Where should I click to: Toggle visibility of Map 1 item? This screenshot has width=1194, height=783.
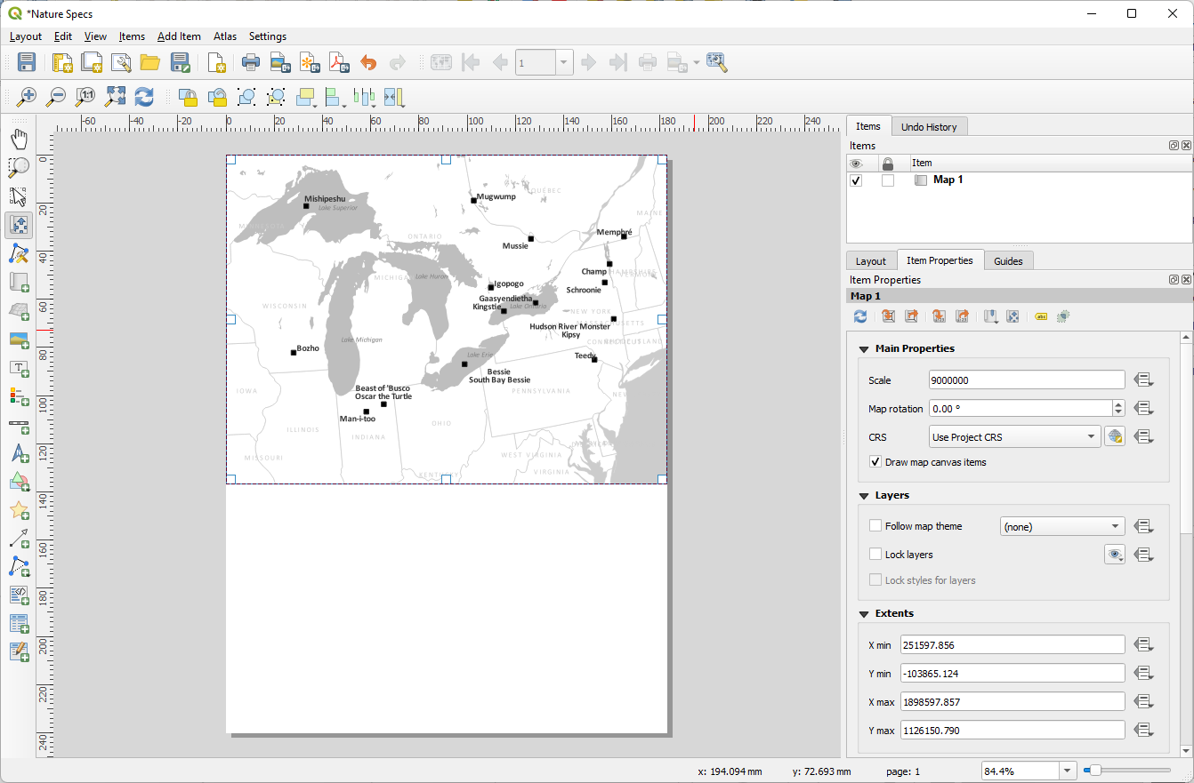coord(855,180)
